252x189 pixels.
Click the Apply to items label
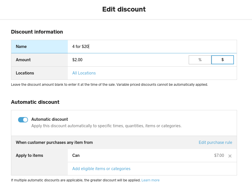(x=29, y=155)
